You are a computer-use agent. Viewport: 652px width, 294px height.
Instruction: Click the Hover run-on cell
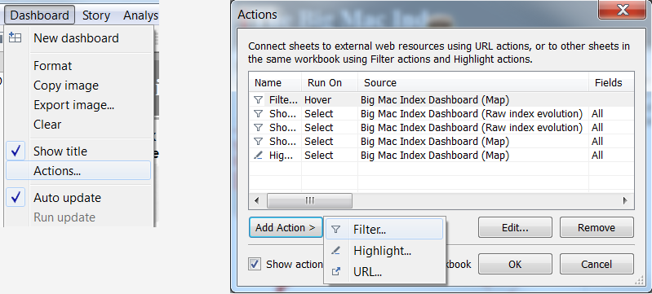pyautogui.click(x=317, y=100)
